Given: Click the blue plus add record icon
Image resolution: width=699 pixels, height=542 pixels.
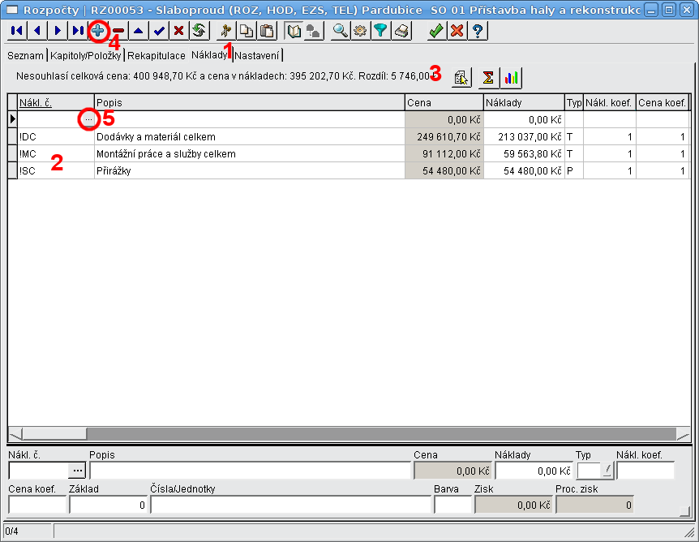Looking at the screenshot, I should coord(97,31).
